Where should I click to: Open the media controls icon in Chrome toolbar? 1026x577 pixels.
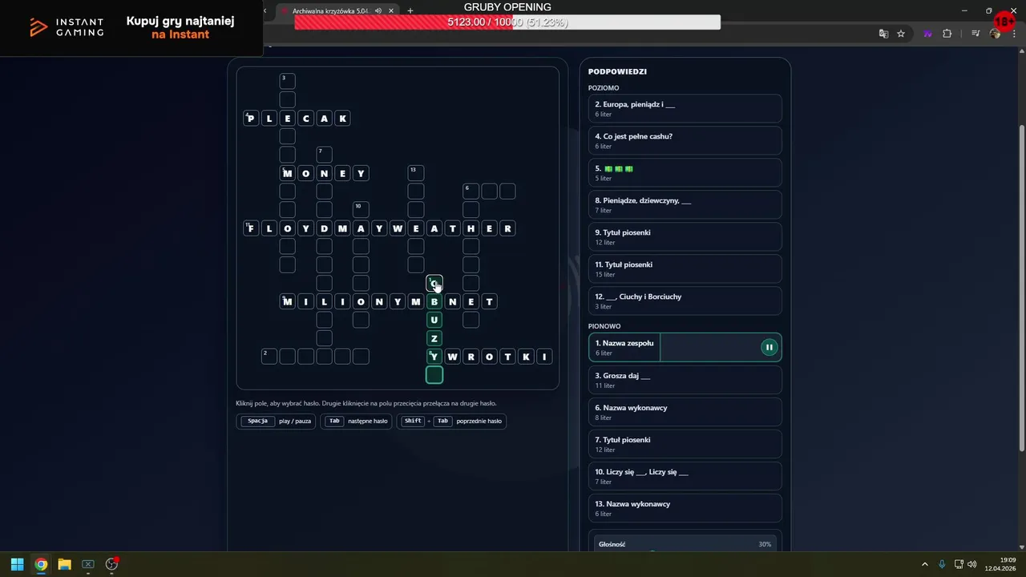(976, 34)
